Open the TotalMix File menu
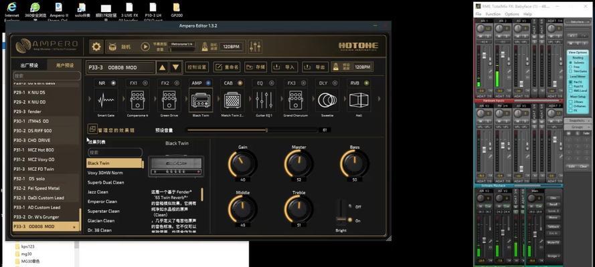Image resolution: width=595 pixels, height=267 pixels. pyautogui.click(x=479, y=14)
